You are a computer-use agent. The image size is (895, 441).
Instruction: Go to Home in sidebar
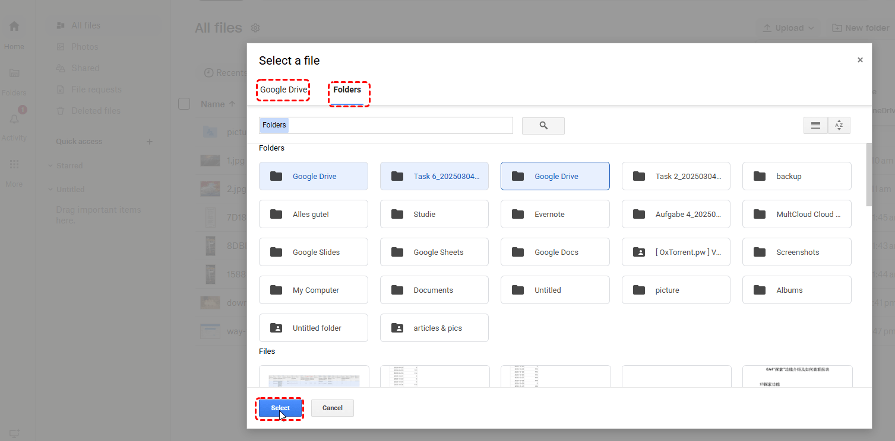14,27
